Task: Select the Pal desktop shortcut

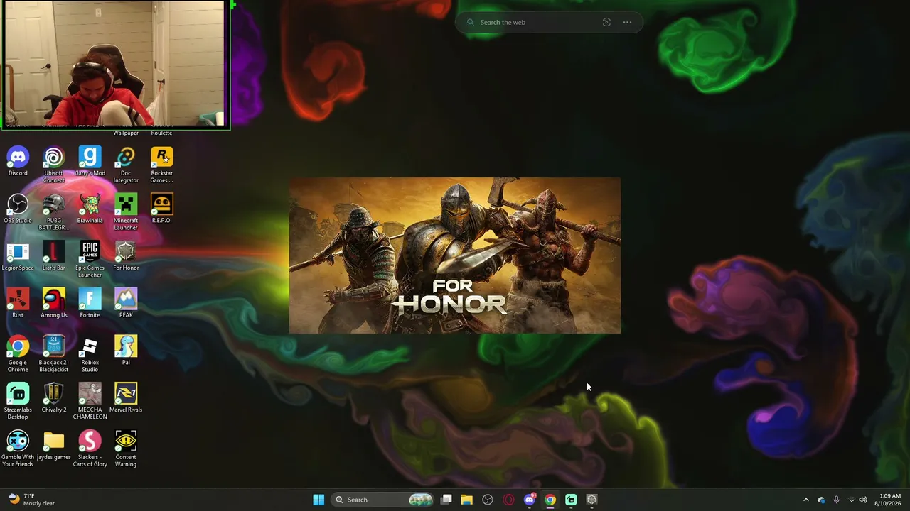Action: pyautogui.click(x=126, y=351)
